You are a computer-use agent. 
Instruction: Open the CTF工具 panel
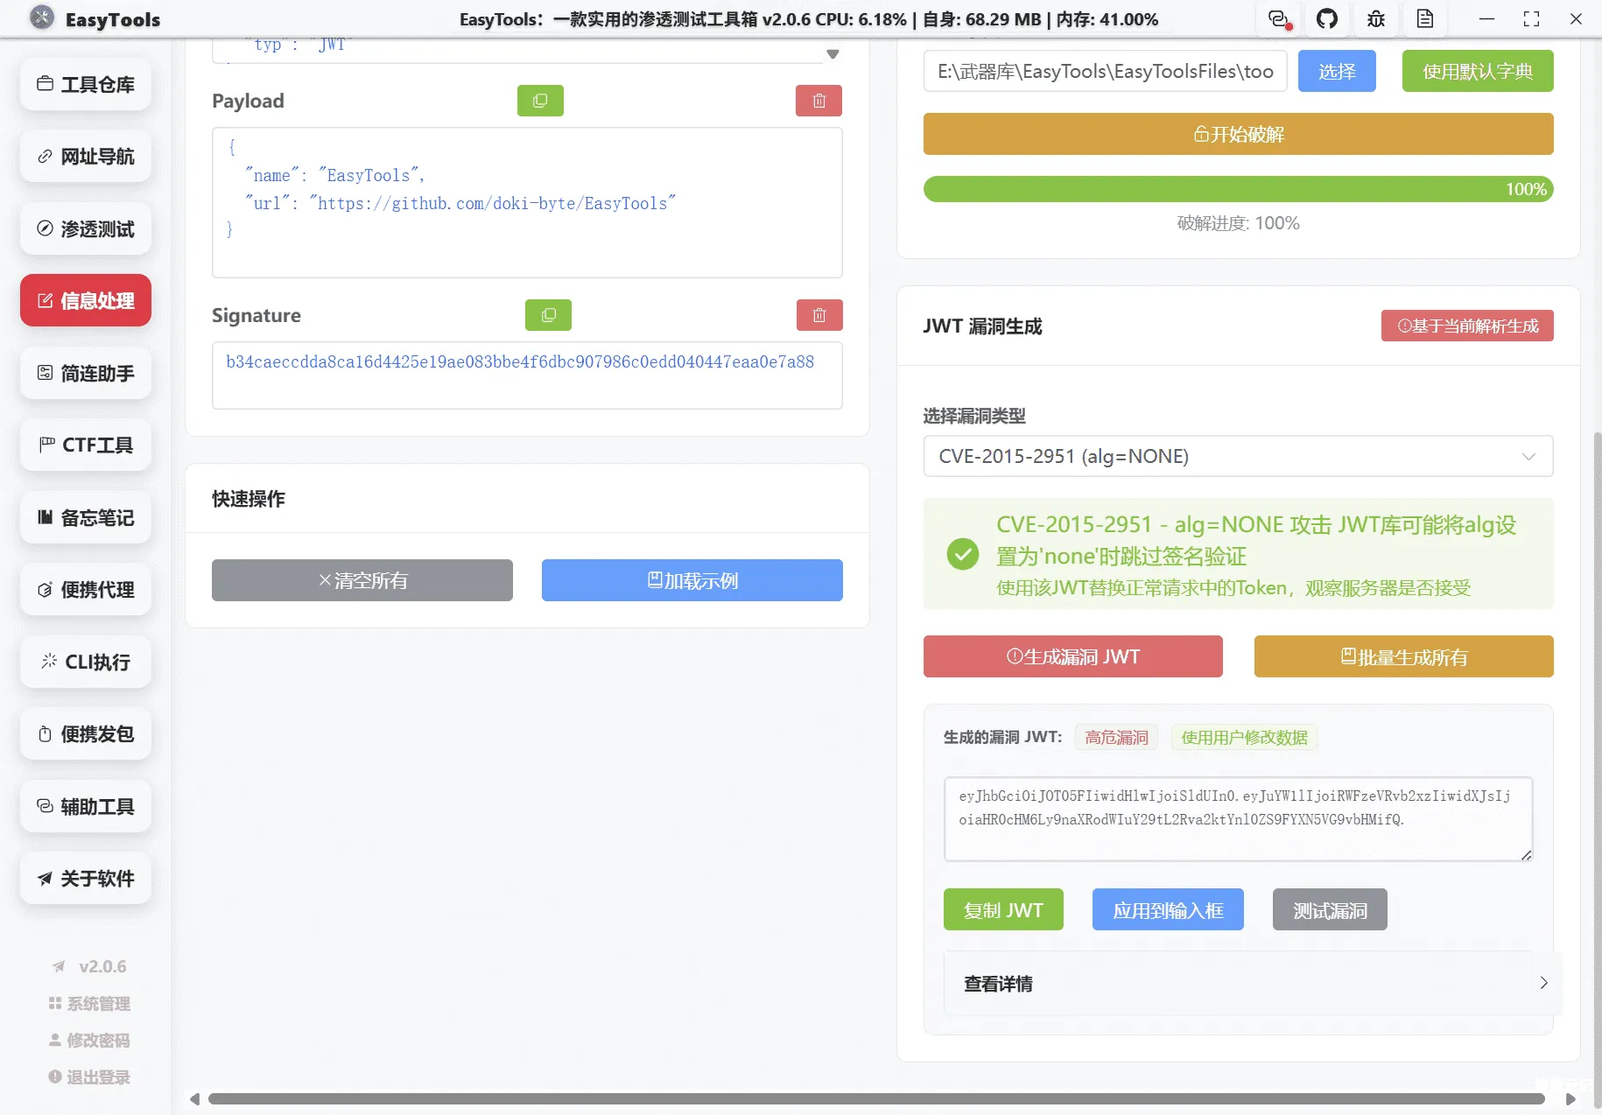tap(85, 445)
